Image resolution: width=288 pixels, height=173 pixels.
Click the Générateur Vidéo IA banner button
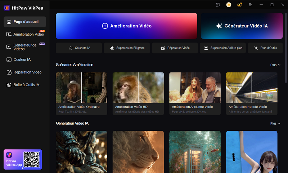coord(242,26)
